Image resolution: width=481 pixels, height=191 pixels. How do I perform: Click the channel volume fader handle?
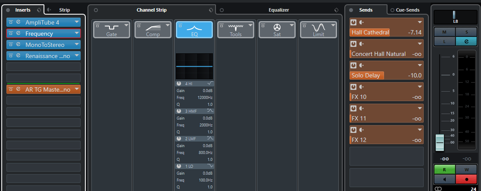(x=440, y=143)
